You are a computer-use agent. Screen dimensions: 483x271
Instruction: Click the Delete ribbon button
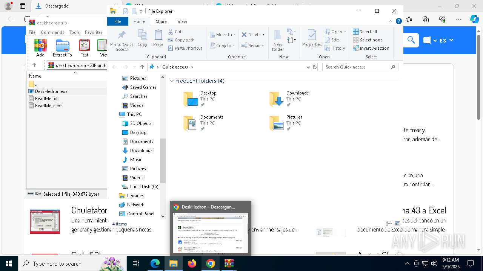(251, 35)
